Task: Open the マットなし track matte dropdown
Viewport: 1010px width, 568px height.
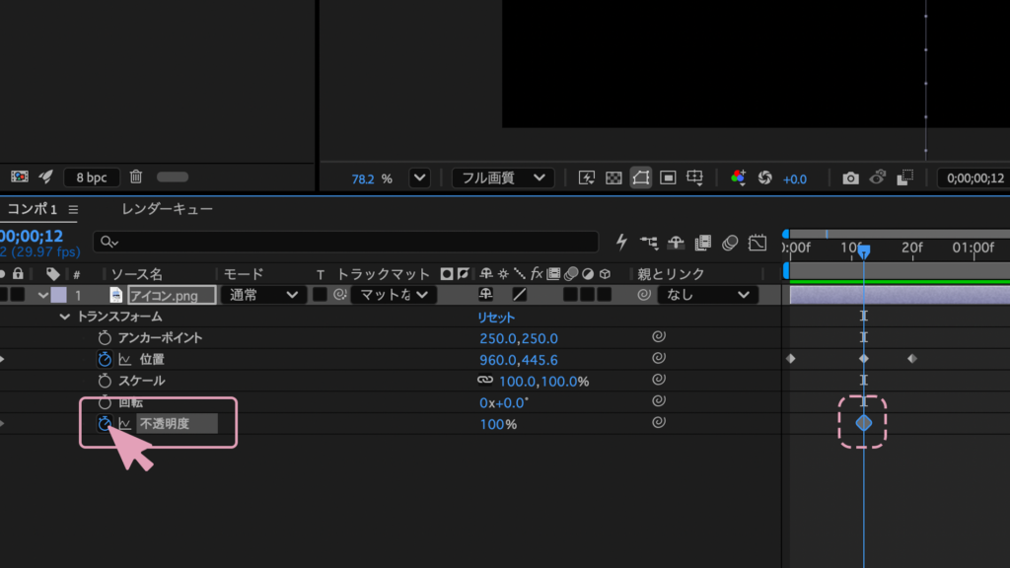Action: (393, 295)
